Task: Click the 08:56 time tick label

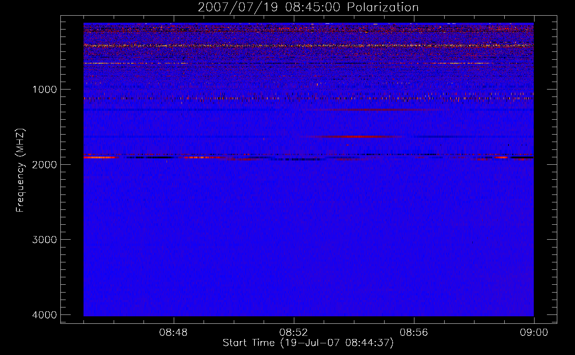Action: (x=414, y=333)
